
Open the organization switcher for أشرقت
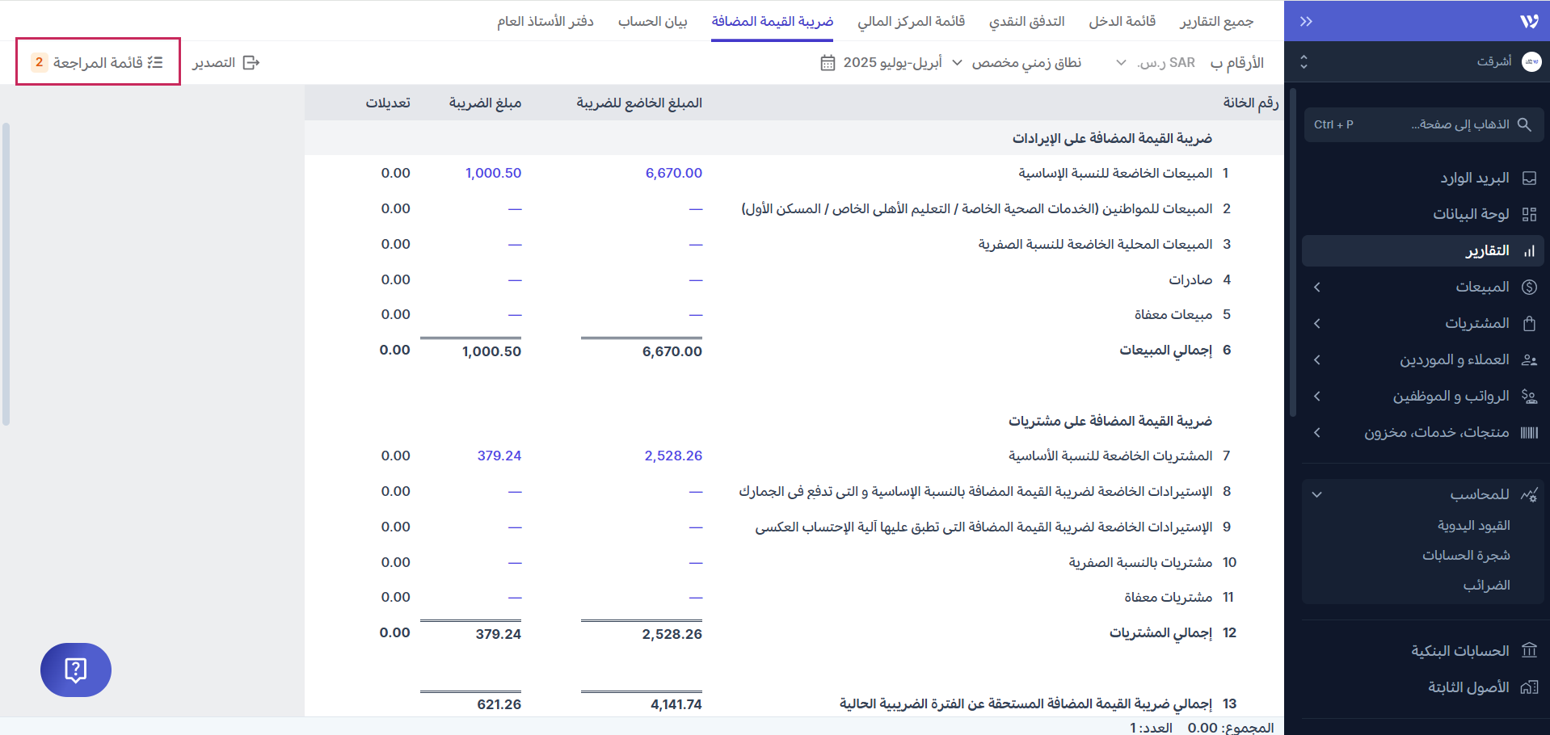click(x=1304, y=62)
